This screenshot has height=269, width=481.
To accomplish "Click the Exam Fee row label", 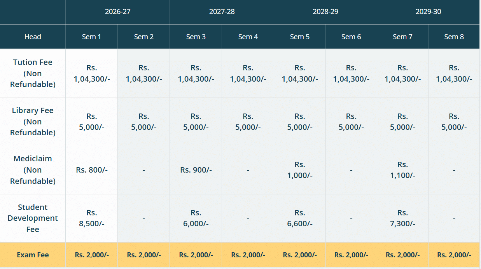I will click(33, 255).
